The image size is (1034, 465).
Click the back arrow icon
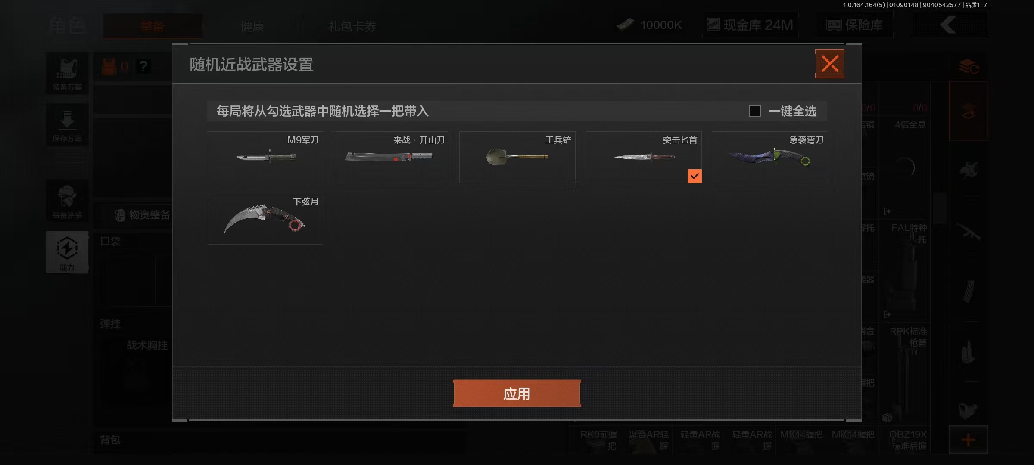point(949,25)
